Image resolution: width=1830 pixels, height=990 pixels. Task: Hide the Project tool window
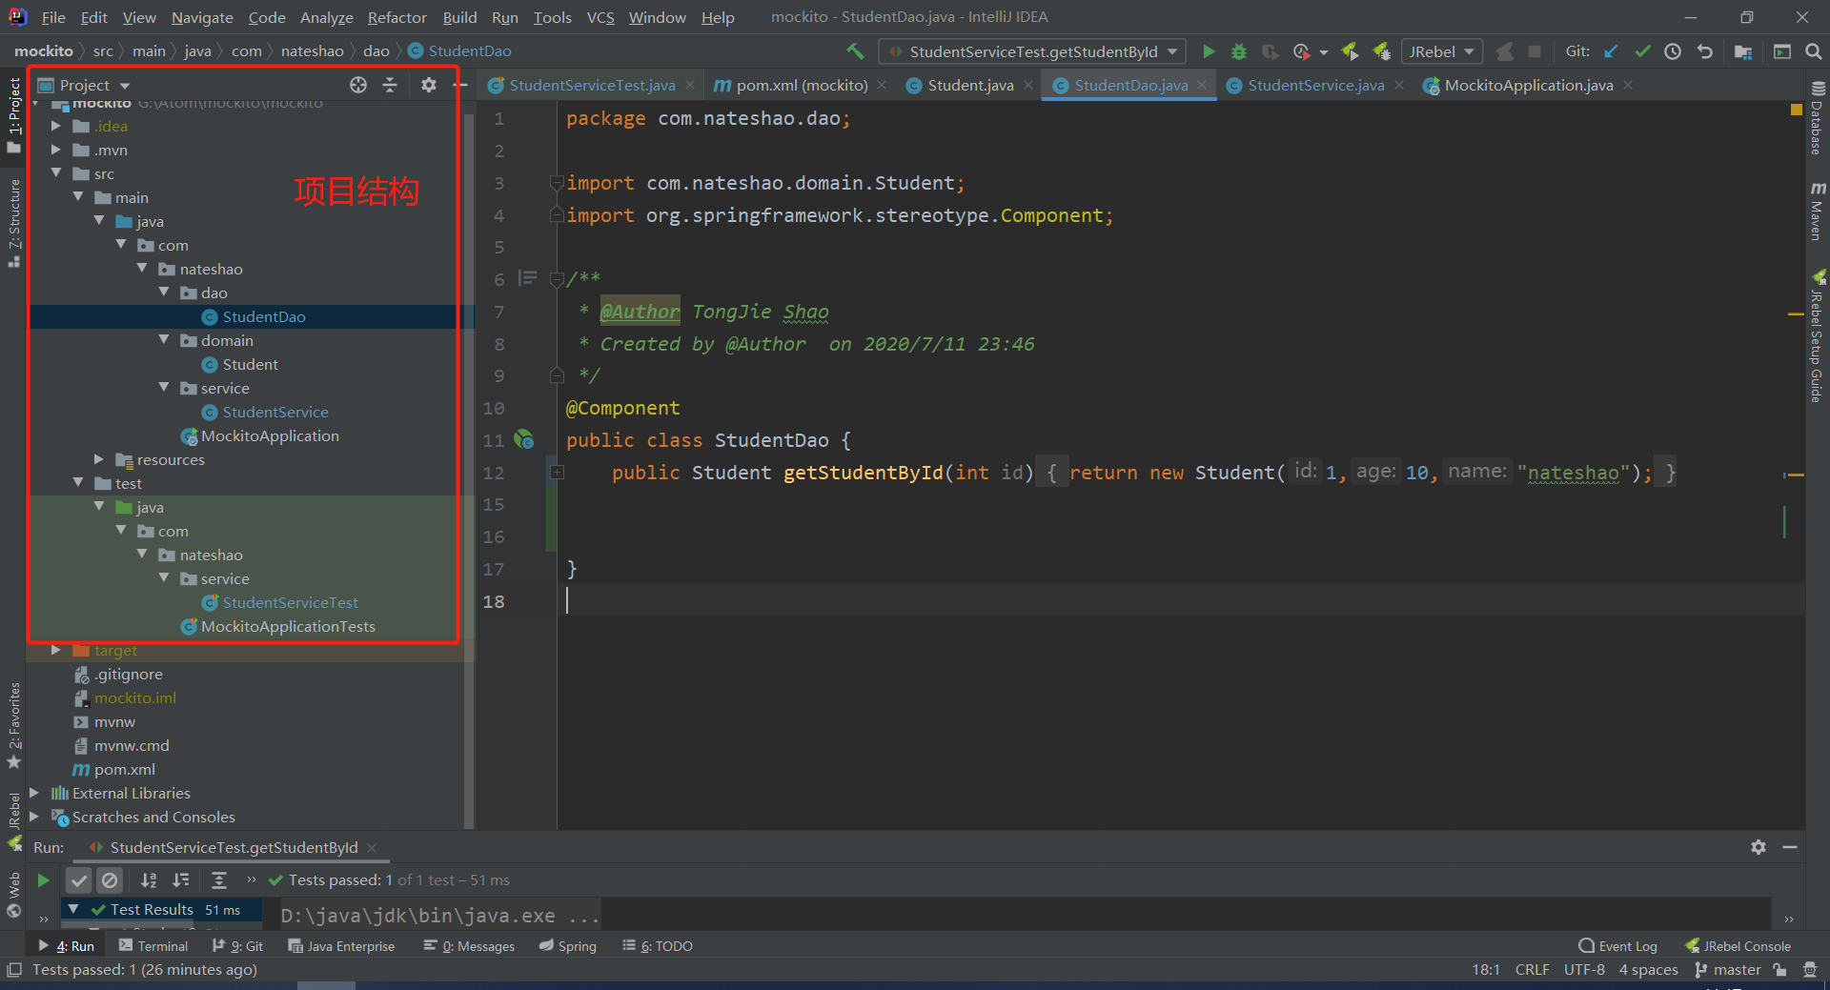point(460,85)
